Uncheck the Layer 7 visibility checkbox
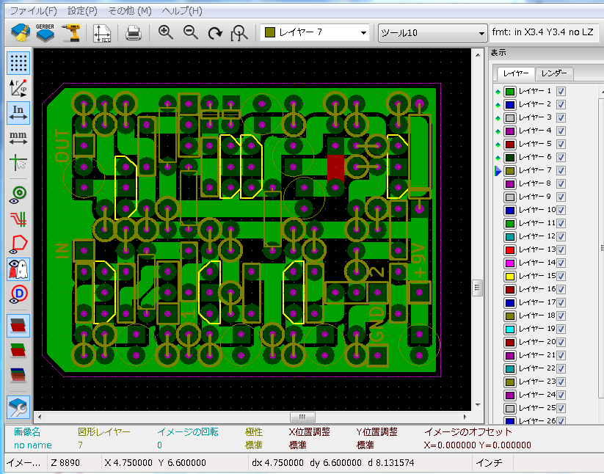This screenshot has height=474, width=604. coord(561,170)
